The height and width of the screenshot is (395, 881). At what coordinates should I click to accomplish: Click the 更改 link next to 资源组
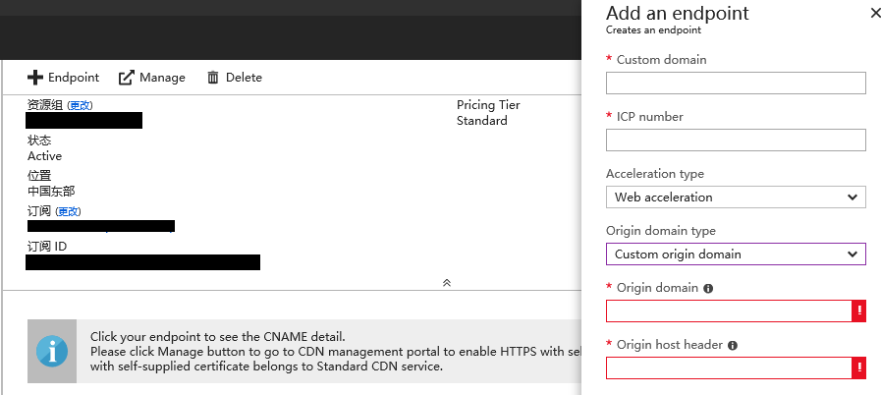(80, 105)
